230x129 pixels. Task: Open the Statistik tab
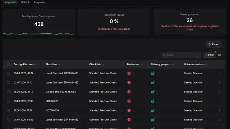point(25,2)
